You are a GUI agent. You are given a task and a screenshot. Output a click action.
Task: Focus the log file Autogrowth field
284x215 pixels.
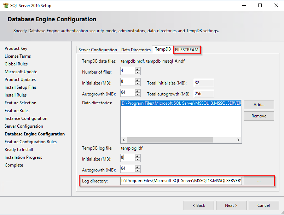pos(128,169)
